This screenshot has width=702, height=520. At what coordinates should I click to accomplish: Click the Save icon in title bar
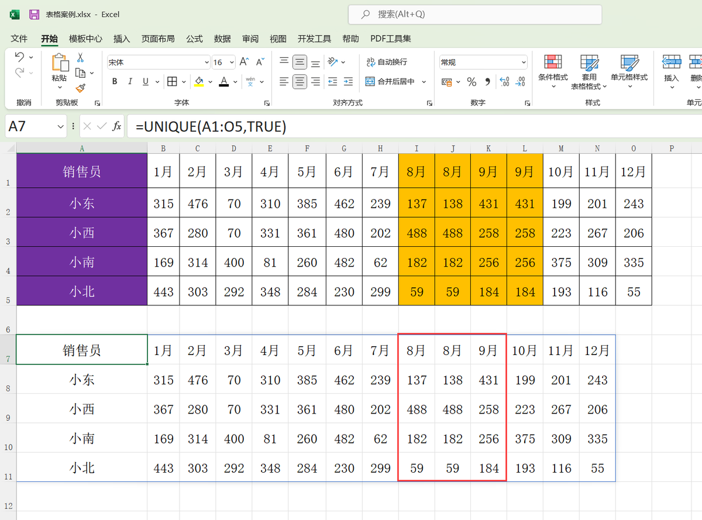(35, 14)
